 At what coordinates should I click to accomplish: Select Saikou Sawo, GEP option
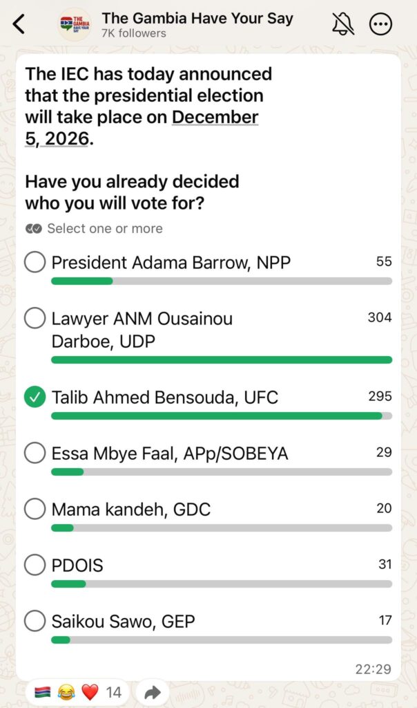point(35,622)
